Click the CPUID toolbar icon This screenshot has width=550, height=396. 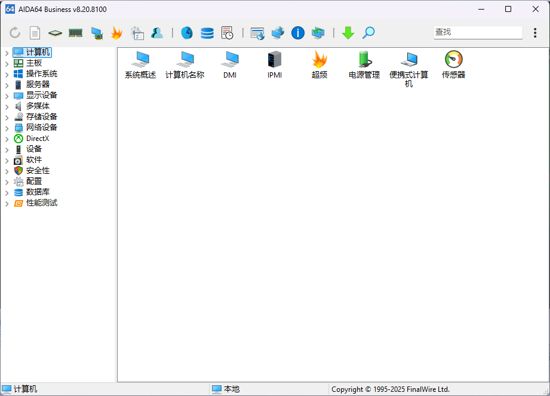pyautogui.click(x=55, y=33)
